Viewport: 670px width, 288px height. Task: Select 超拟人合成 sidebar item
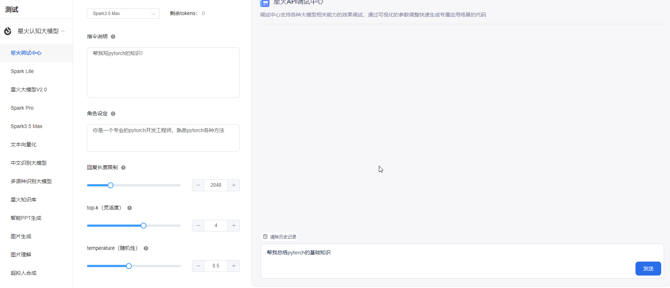23,273
